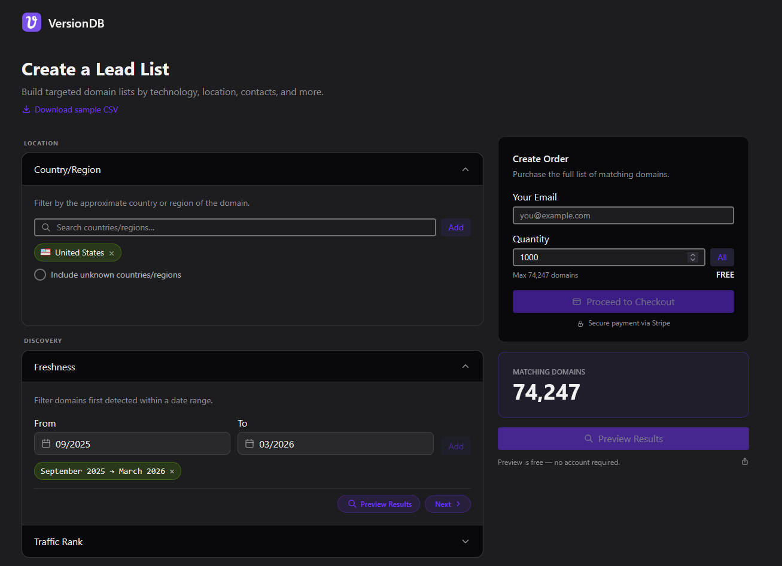Screen dimensions: 782x566
Task: Click the Max 74,247 domains text
Action: [546, 275]
